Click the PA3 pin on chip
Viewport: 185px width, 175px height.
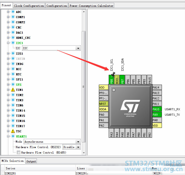tap(111, 133)
